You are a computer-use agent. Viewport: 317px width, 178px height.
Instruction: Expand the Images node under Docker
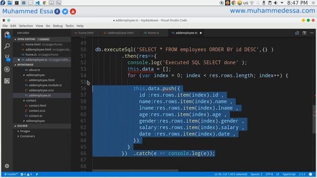25,131
